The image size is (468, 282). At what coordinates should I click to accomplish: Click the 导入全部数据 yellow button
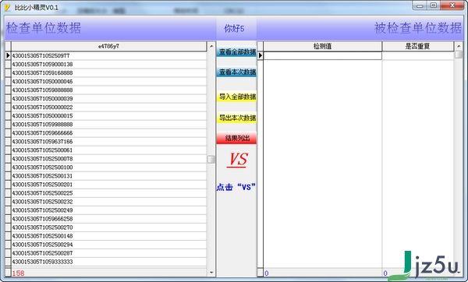click(x=236, y=97)
